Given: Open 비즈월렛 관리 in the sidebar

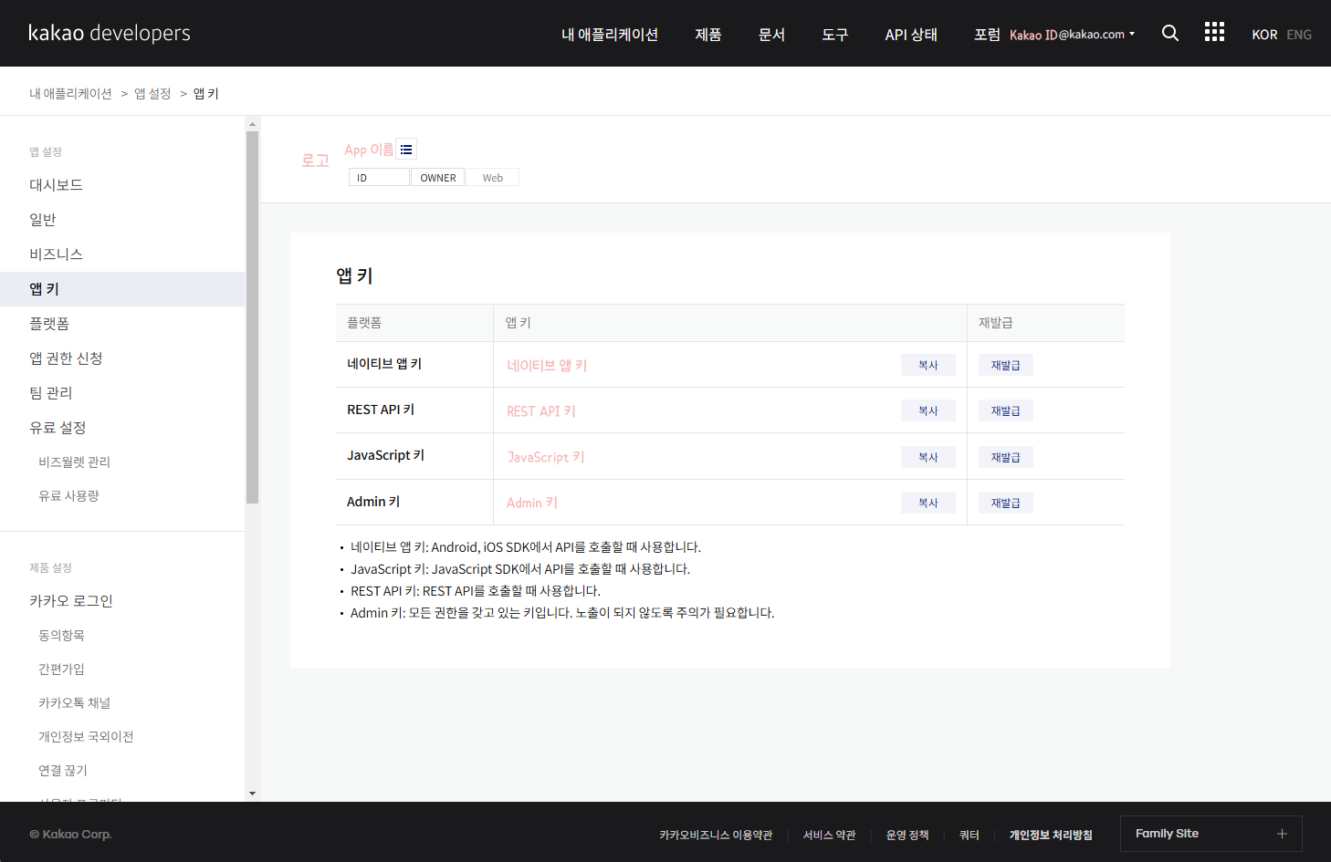Looking at the screenshot, I should (x=74, y=462).
